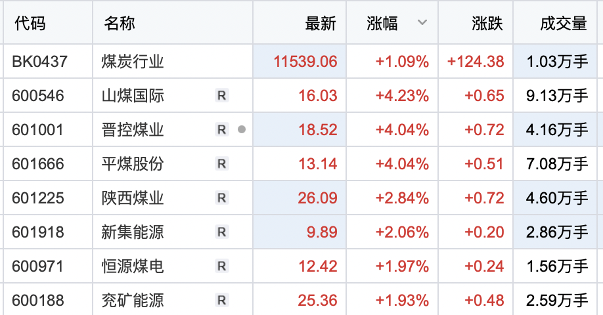Screen dimensions: 603x315
Task: Select the 陕西煤业 stock name
Action: [x=133, y=198]
